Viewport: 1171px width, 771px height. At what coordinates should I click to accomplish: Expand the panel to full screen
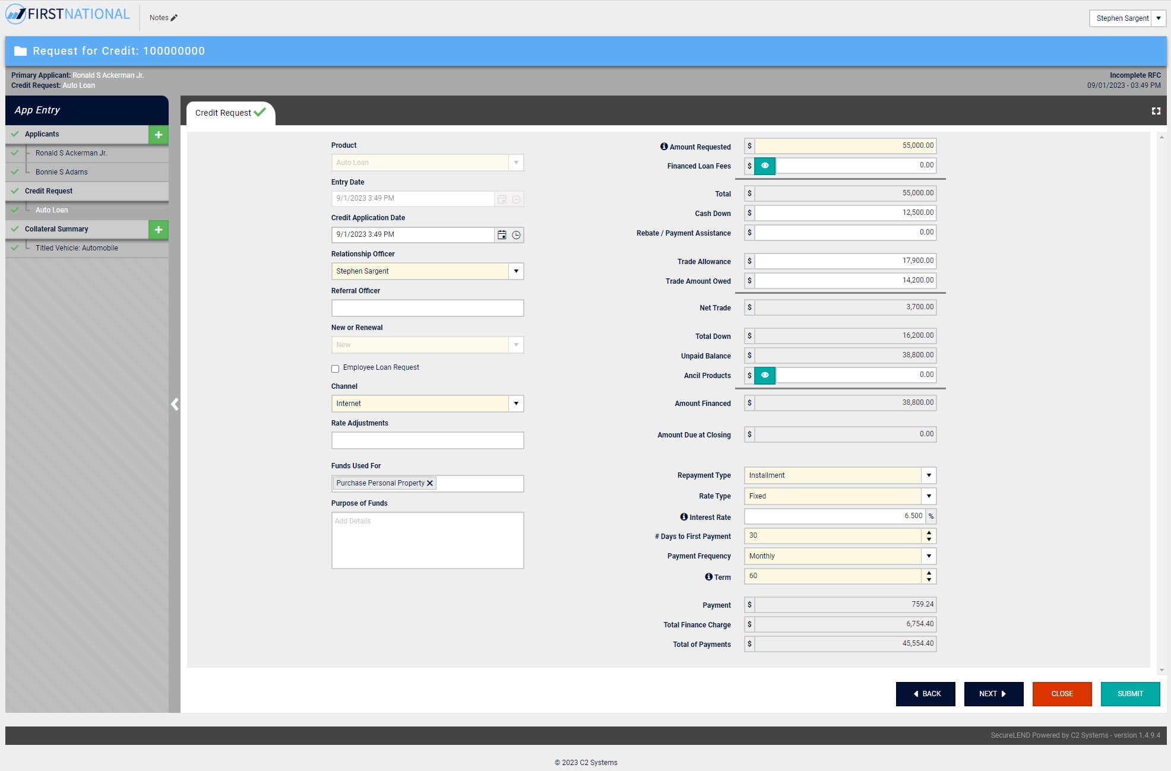tap(1156, 111)
